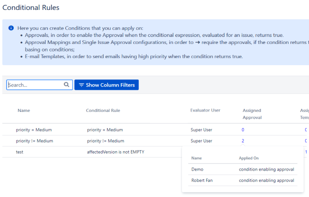Select Demo in the approvals popup
The image size is (309, 197).
tap(197, 169)
